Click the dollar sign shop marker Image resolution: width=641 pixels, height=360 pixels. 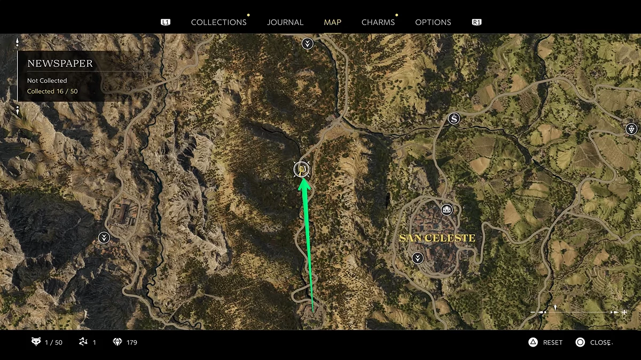(x=455, y=118)
